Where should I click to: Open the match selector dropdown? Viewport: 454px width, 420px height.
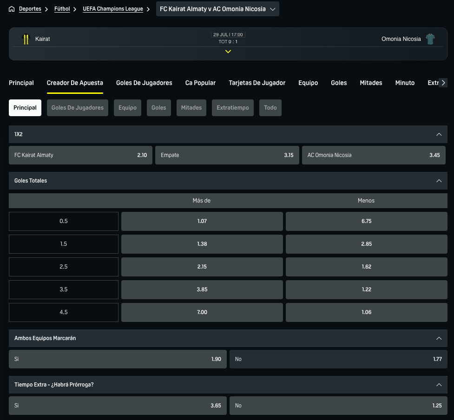(x=217, y=9)
